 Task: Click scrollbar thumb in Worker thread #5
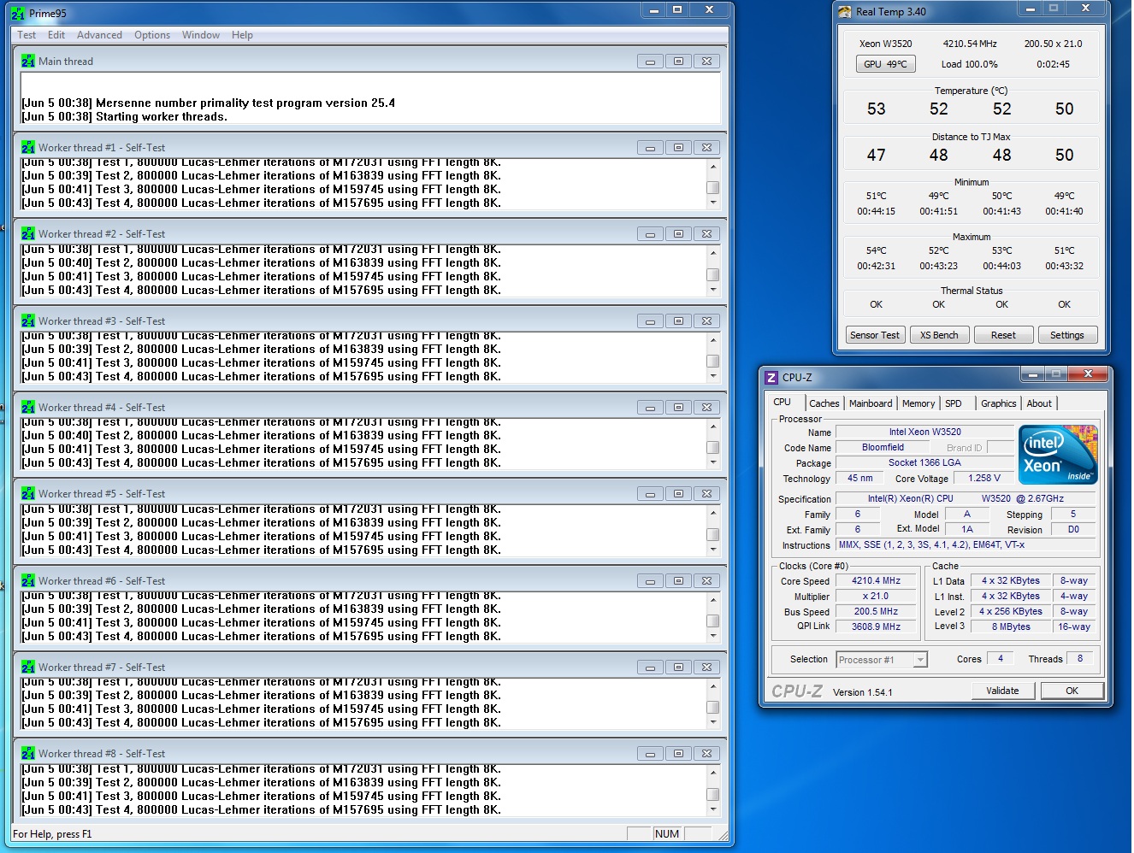pyautogui.click(x=712, y=534)
